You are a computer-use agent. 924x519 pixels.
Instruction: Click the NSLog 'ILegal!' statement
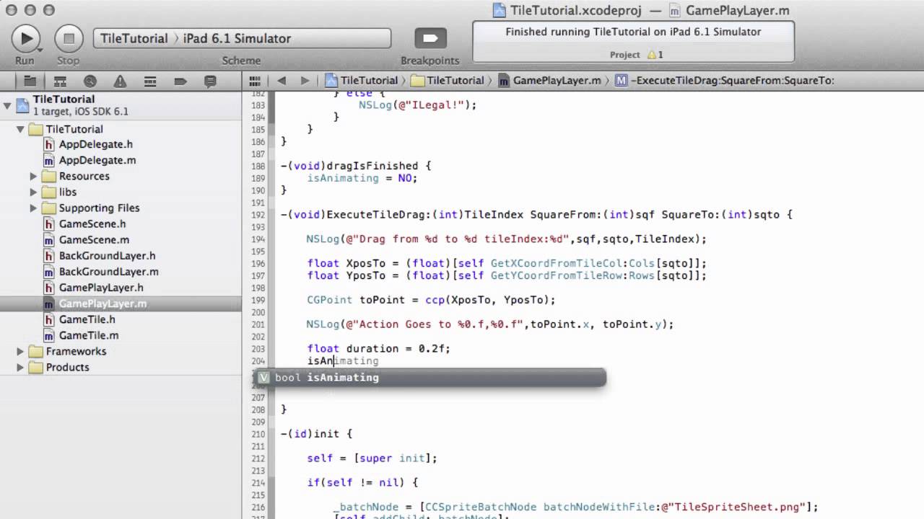click(418, 105)
